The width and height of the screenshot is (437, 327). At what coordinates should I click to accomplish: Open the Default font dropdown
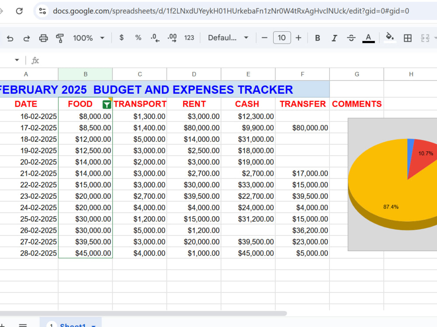[x=228, y=38]
